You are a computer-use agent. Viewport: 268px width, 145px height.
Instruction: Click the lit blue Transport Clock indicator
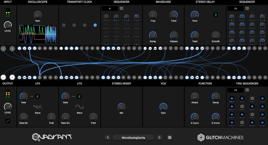click(x=95, y=25)
